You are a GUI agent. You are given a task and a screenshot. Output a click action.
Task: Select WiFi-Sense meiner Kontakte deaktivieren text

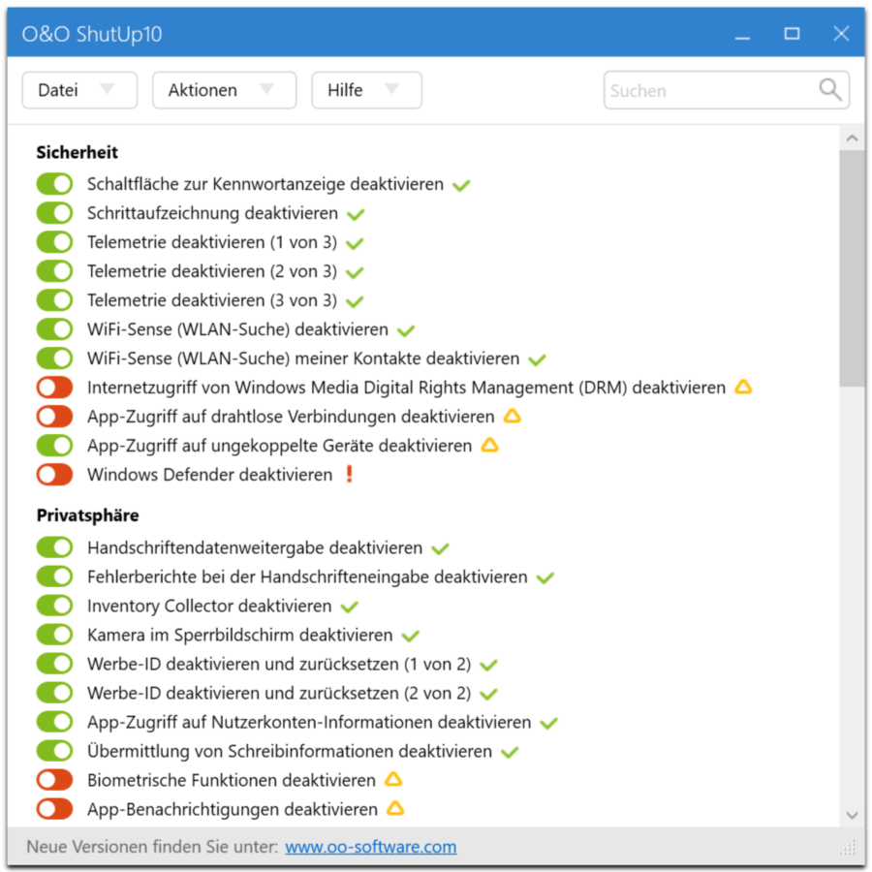303,358
